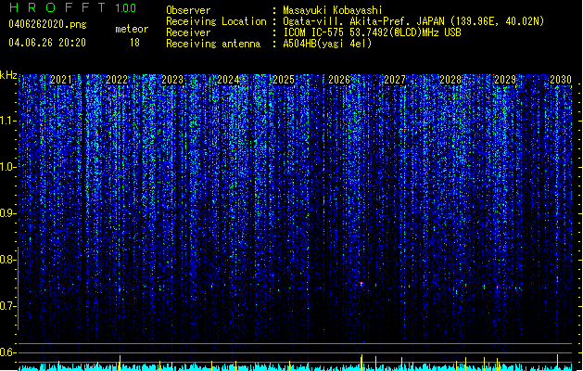Click the 2027 time marker
Image resolution: width=583 pixels, height=371 pixels.
(x=395, y=80)
